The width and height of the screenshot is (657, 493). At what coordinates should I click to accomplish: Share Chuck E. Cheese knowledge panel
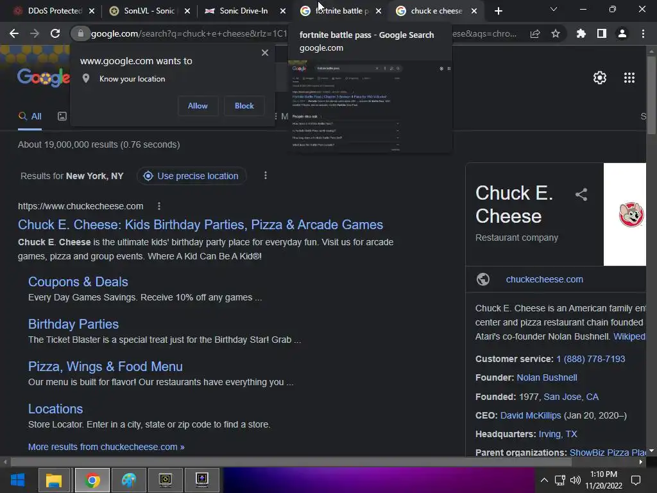(x=581, y=194)
